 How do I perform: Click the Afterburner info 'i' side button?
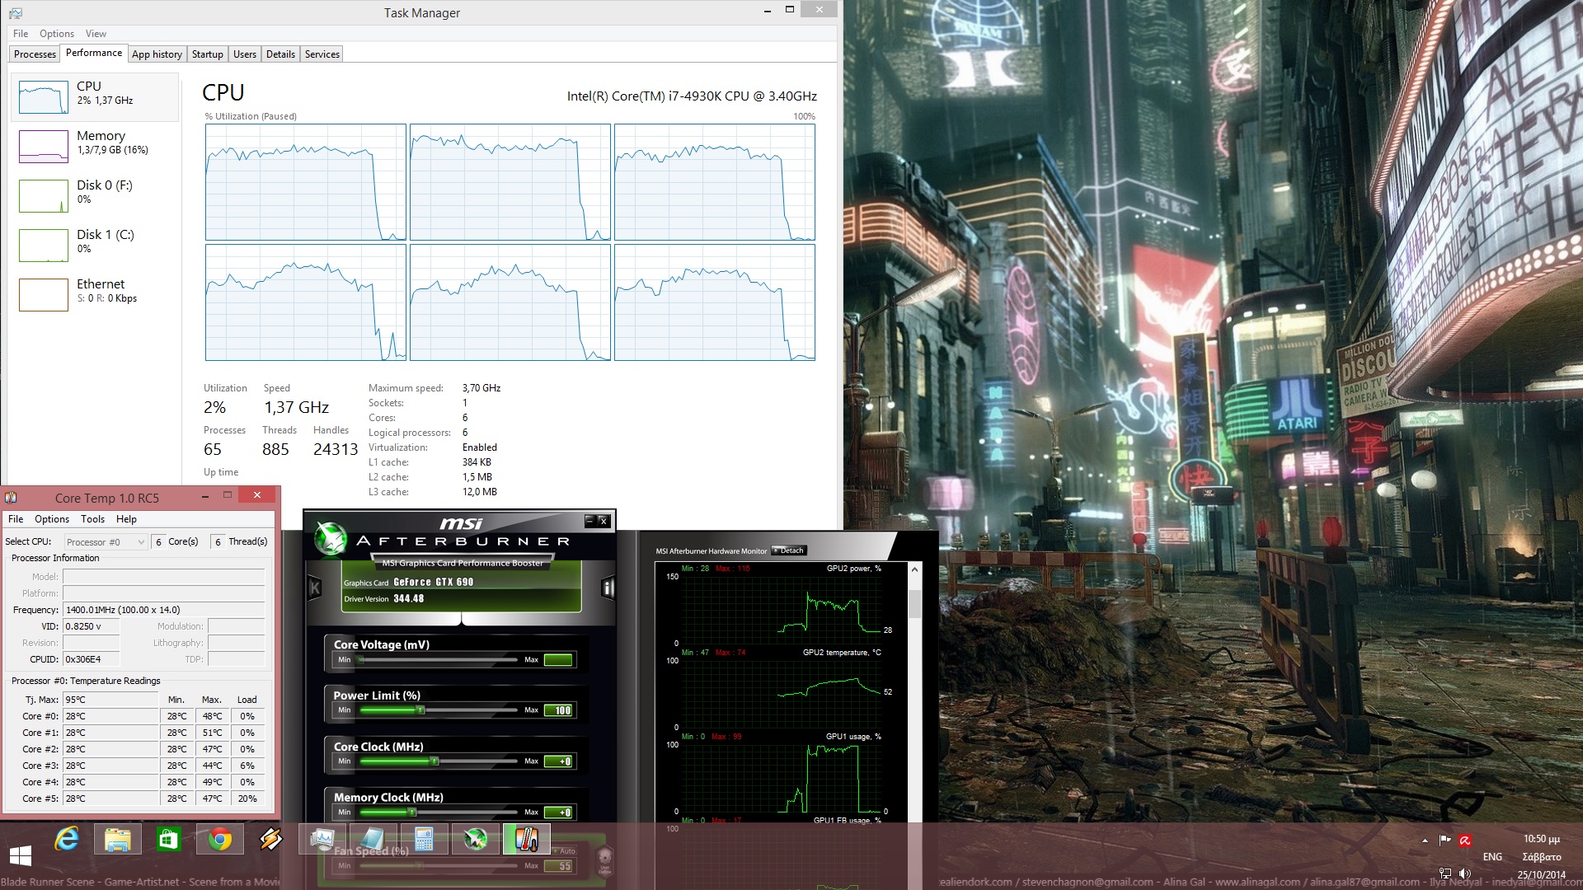pos(608,588)
